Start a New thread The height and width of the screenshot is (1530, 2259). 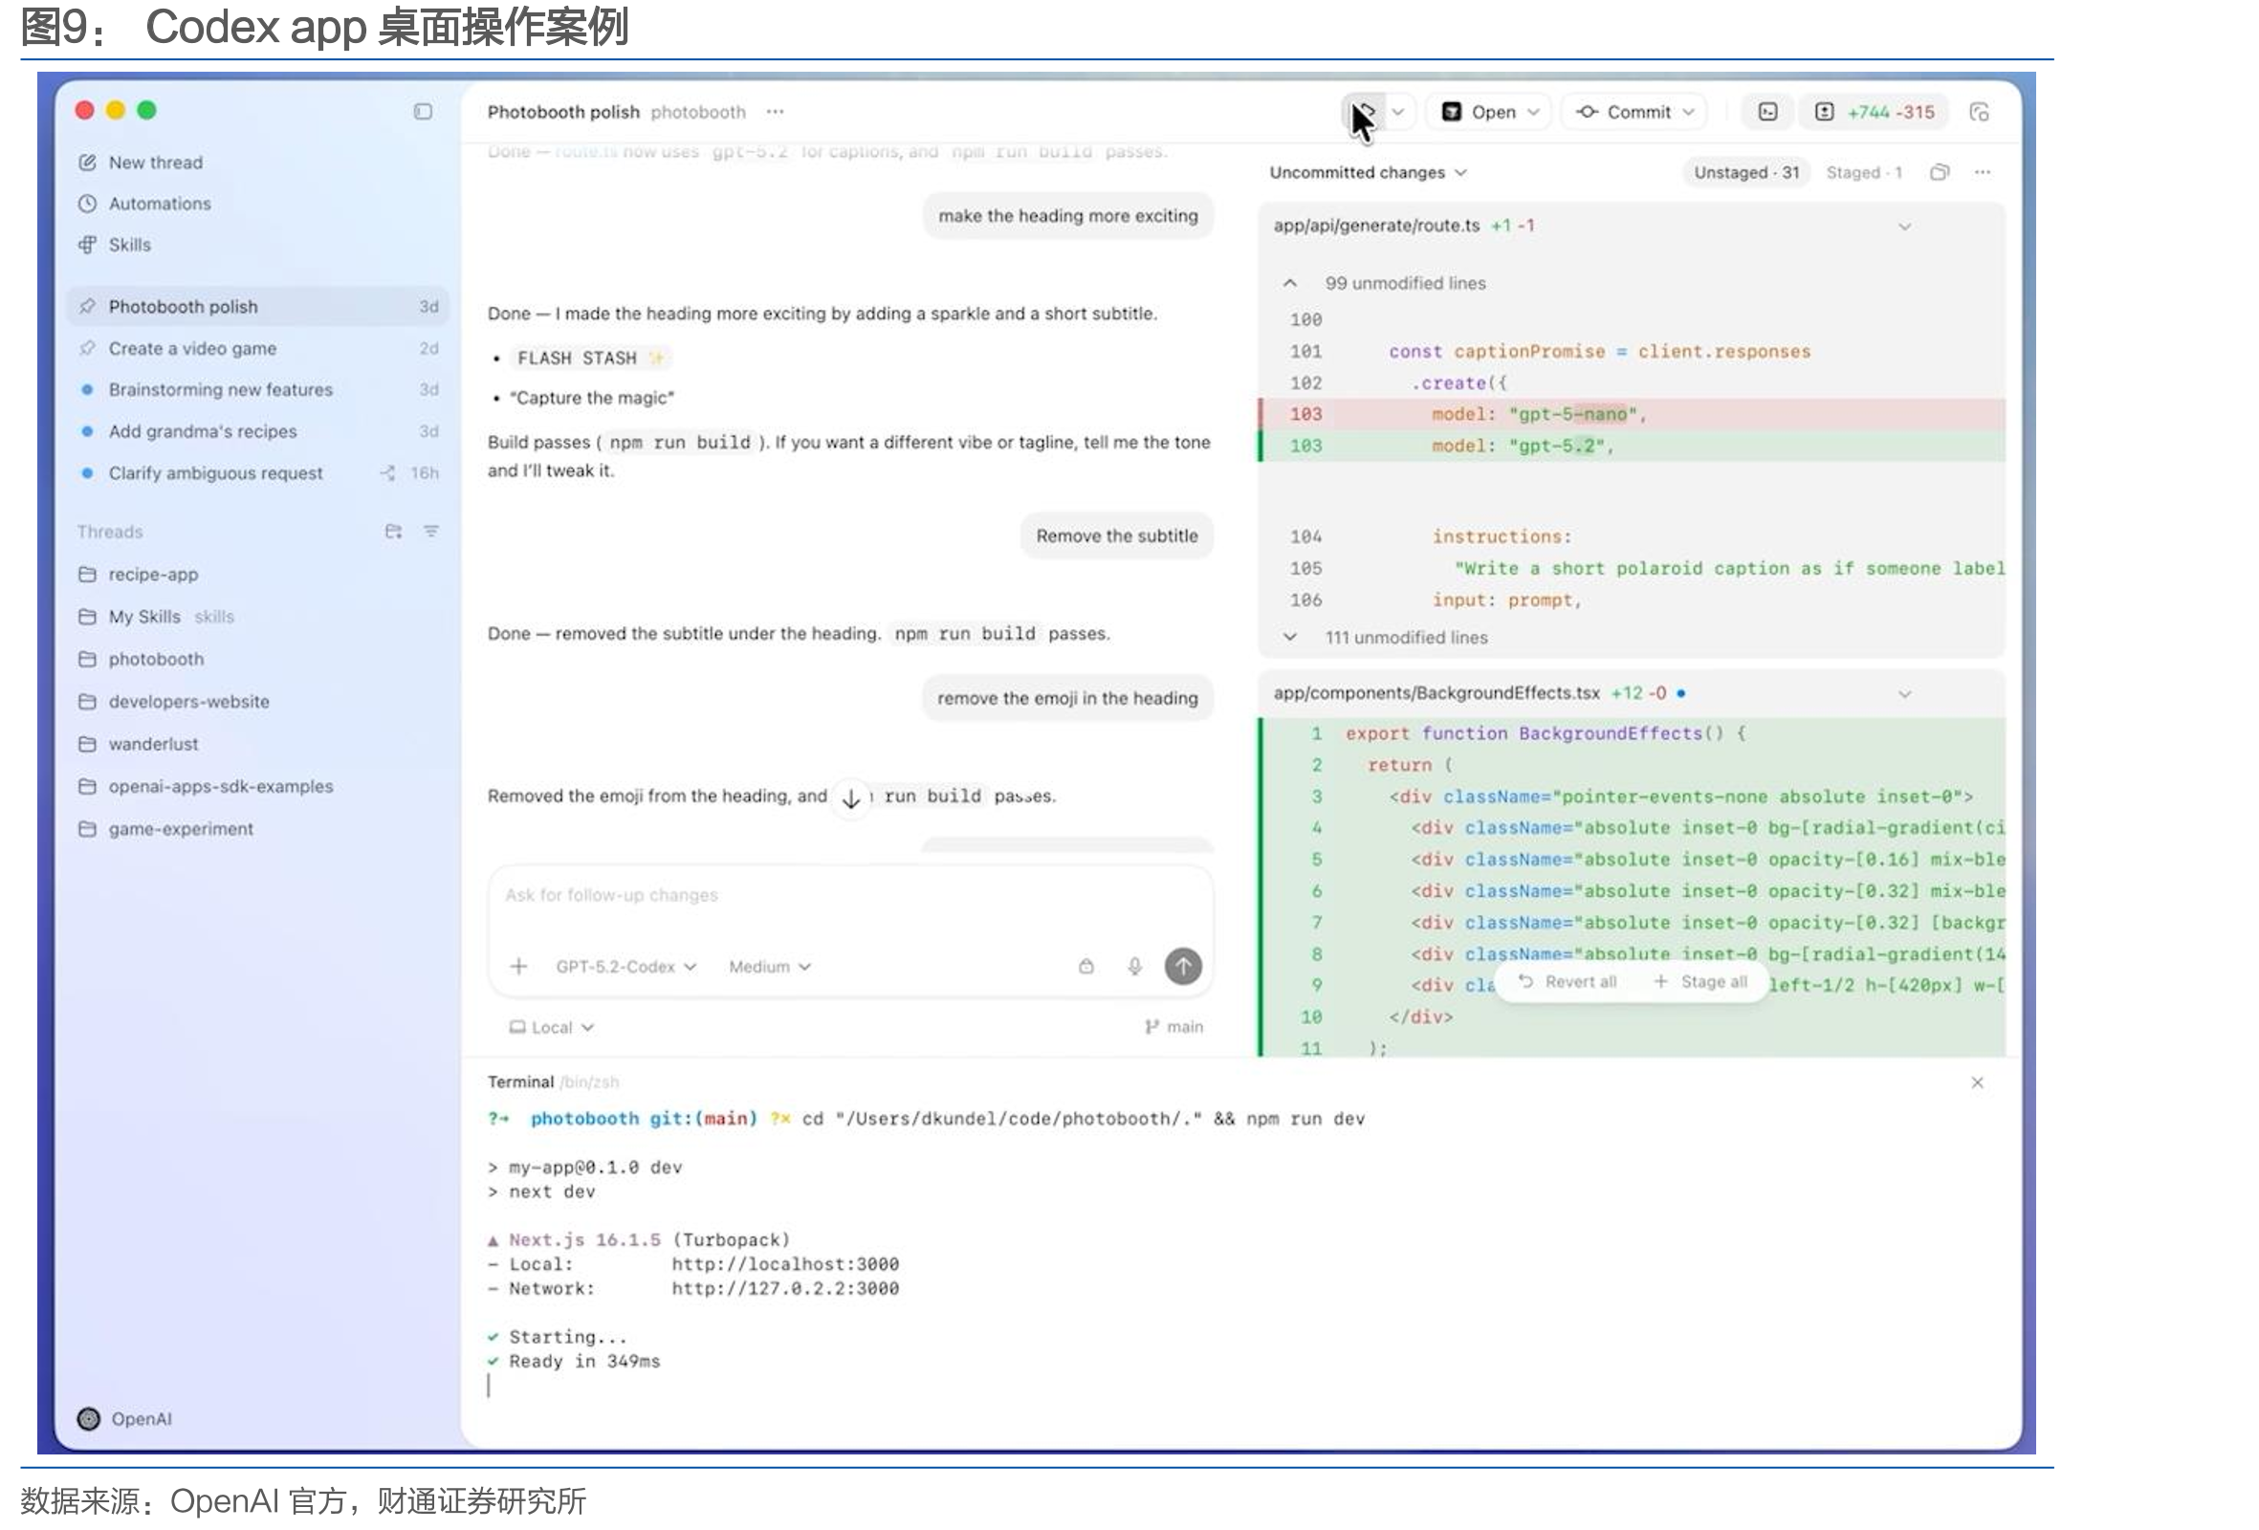[141, 163]
